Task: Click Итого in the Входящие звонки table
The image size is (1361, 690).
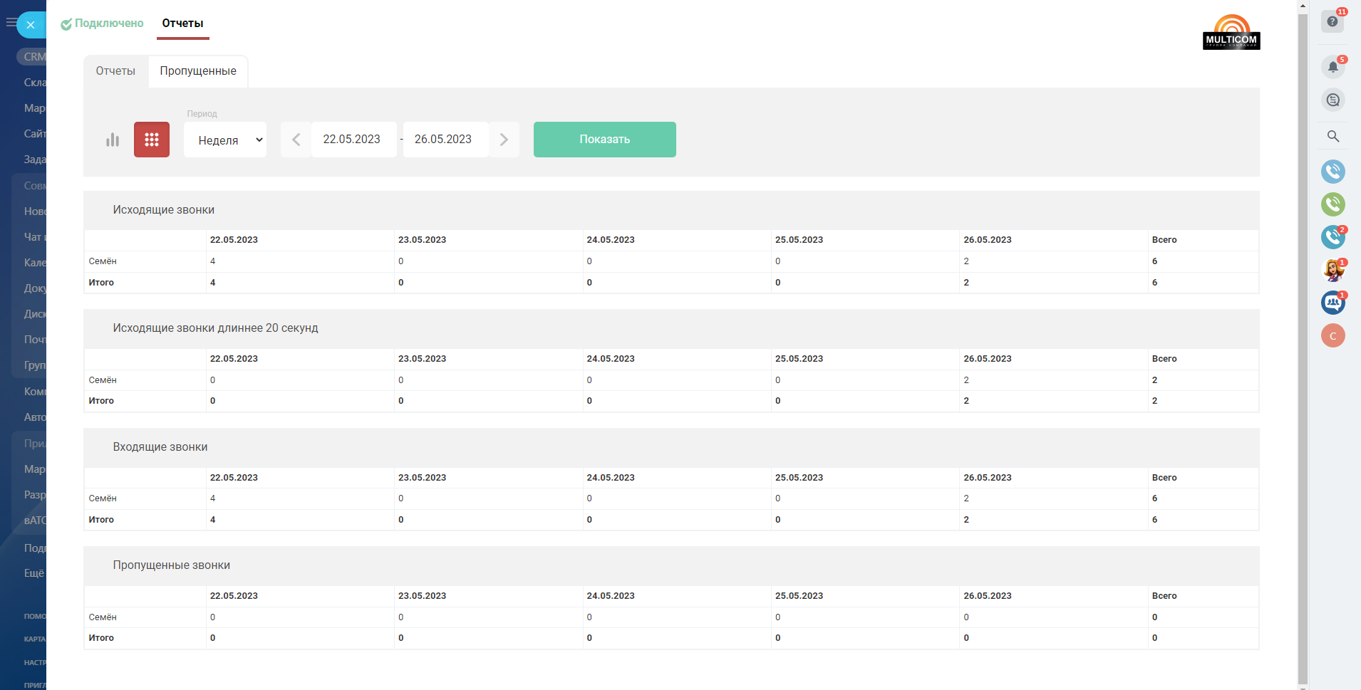Action: tap(101, 520)
